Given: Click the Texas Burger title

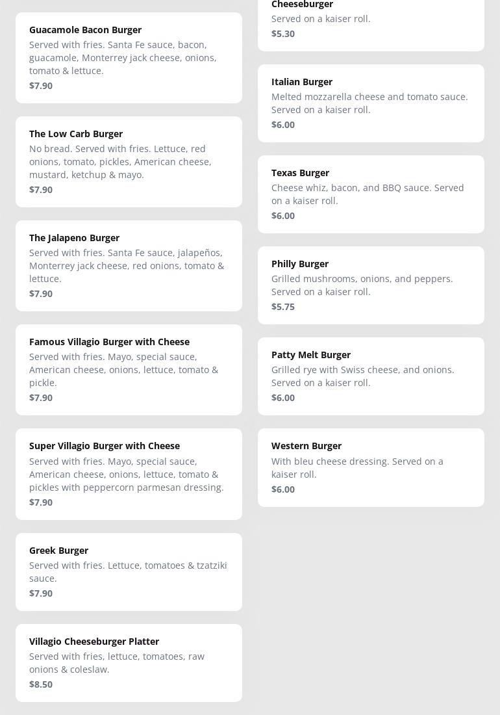Looking at the screenshot, I should pos(300,173).
